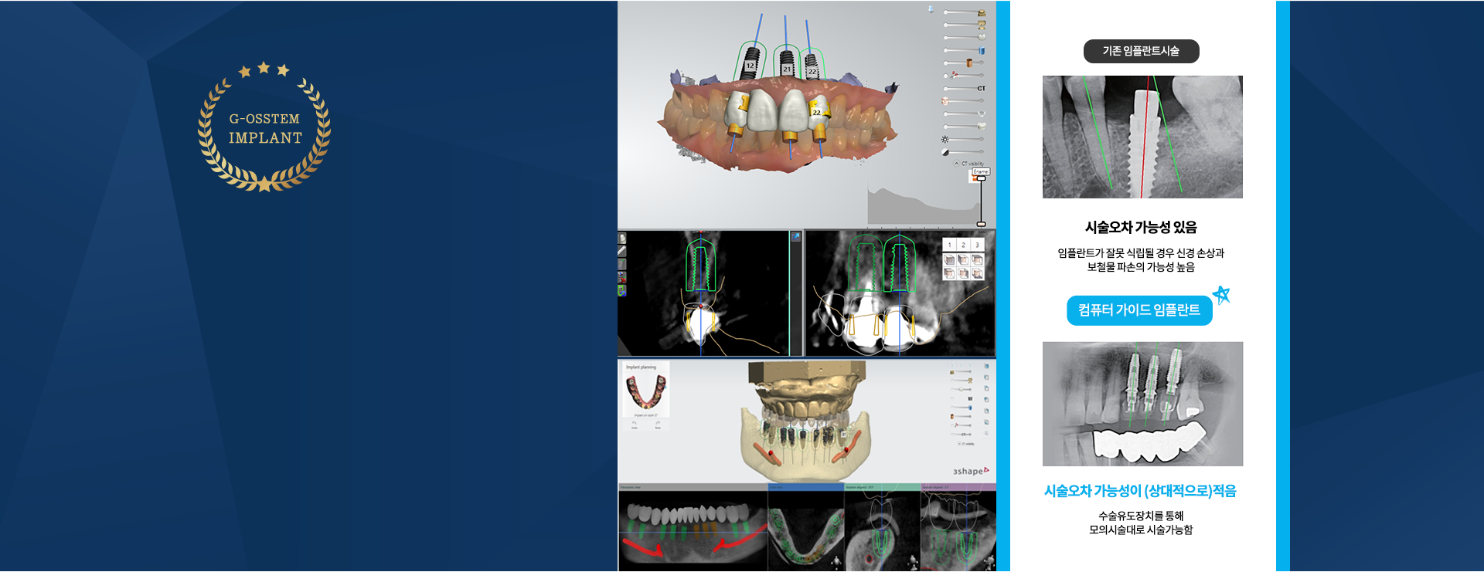Click the 컴퓨터 가이드 임플란트 blue label
1484x572 pixels.
(x=1139, y=310)
